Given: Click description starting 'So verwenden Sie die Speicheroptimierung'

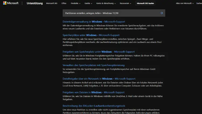Looking at the screenshot, I should pyautogui.click(x=109, y=71).
